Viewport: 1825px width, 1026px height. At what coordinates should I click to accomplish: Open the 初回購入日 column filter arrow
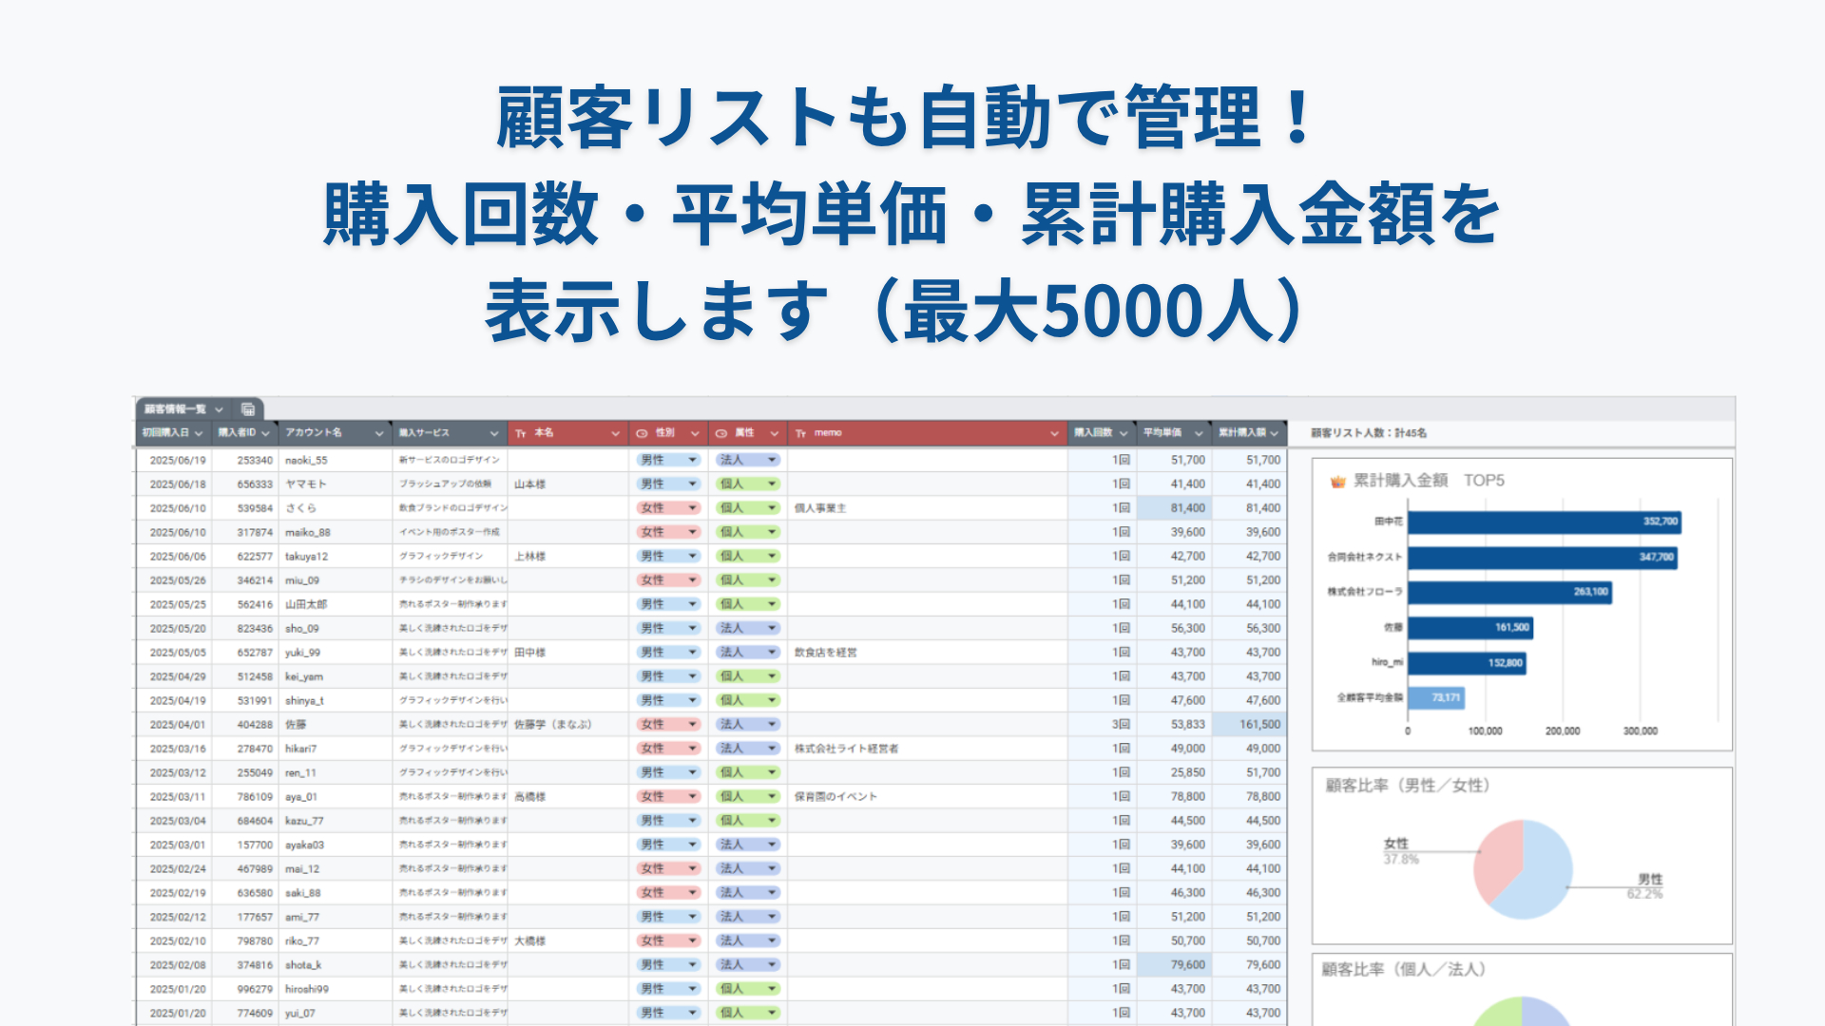click(x=199, y=433)
